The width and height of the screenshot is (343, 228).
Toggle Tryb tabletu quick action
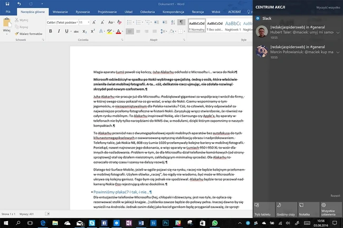264,209
